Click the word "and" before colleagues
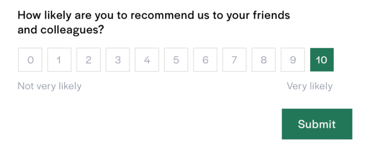This screenshot has height=158, width=370. tap(26, 30)
